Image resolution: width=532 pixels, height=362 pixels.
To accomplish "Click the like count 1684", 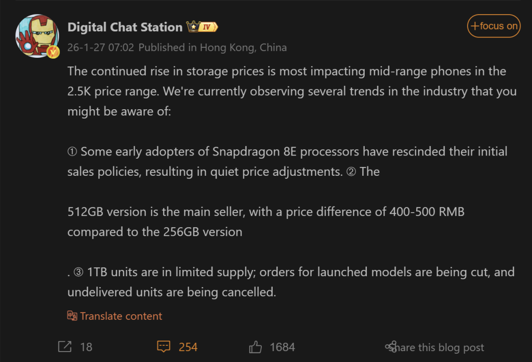I will (x=282, y=347).
